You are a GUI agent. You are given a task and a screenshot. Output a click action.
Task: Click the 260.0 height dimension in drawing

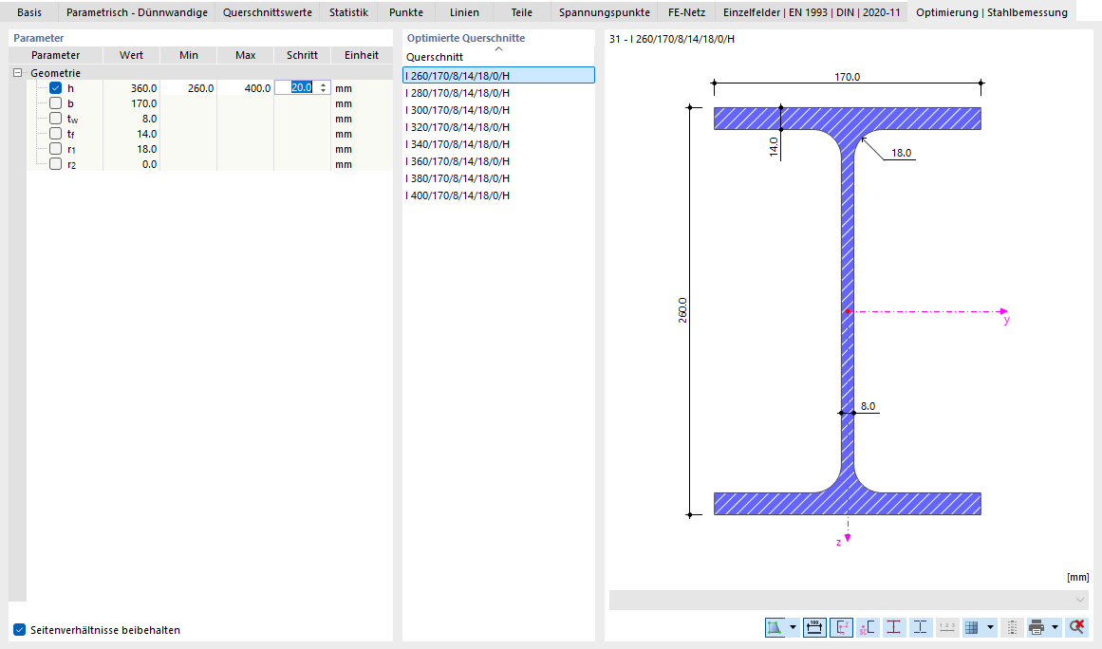pos(682,309)
